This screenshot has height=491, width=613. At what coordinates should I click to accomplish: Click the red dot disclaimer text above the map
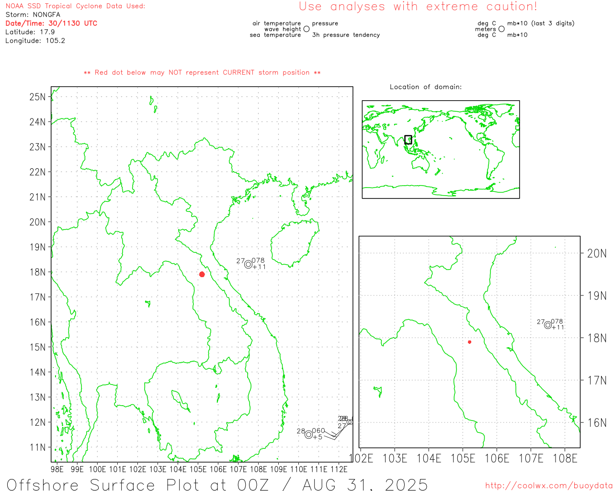[x=202, y=72]
